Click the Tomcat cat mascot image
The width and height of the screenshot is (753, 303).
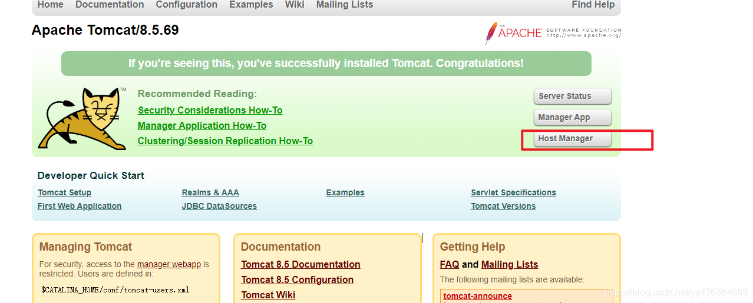point(82,118)
